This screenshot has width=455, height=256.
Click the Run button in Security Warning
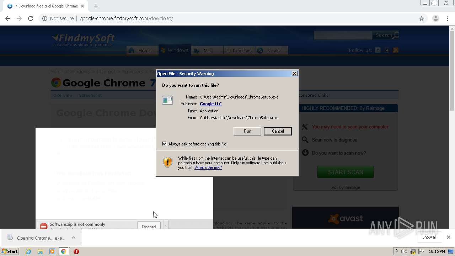247,131
